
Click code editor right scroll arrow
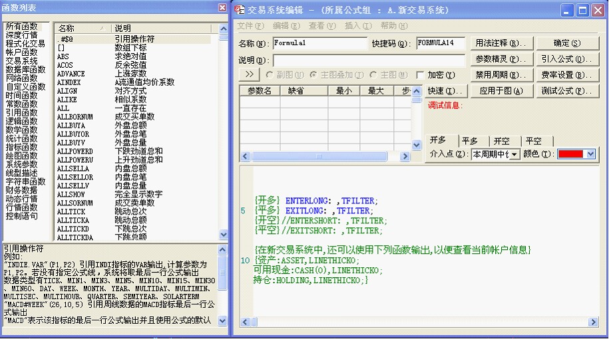[593, 322]
